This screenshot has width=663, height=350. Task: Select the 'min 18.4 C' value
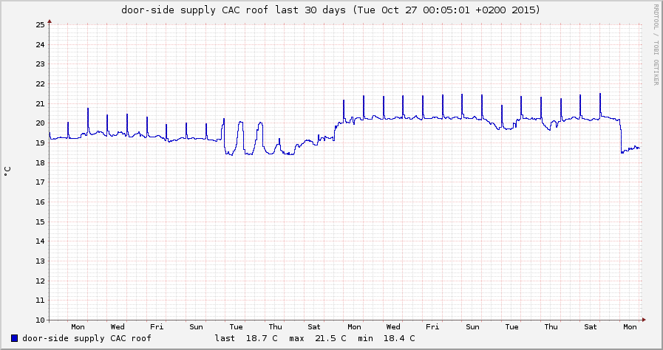click(x=386, y=337)
